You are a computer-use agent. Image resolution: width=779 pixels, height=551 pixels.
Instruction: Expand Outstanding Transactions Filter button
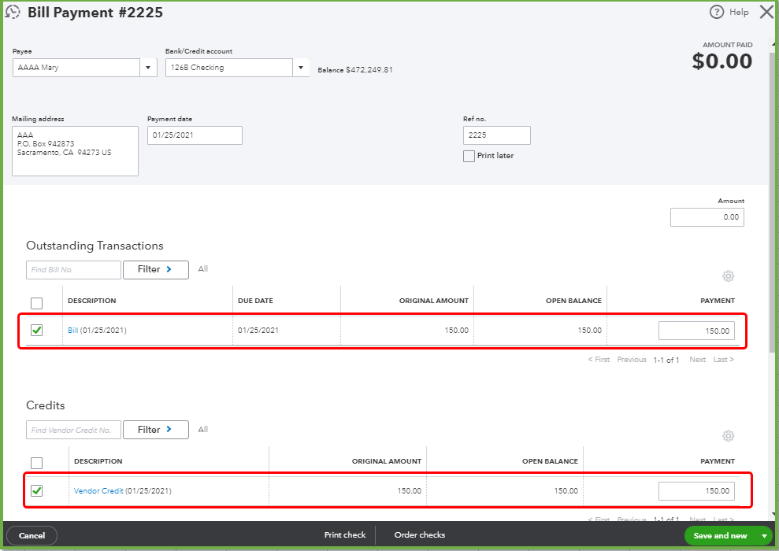tap(155, 269)
